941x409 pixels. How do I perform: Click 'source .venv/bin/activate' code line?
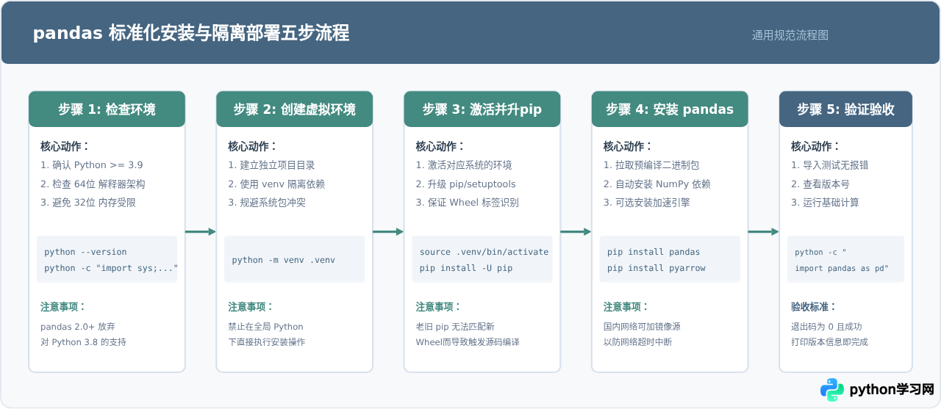tap(484, 252)
